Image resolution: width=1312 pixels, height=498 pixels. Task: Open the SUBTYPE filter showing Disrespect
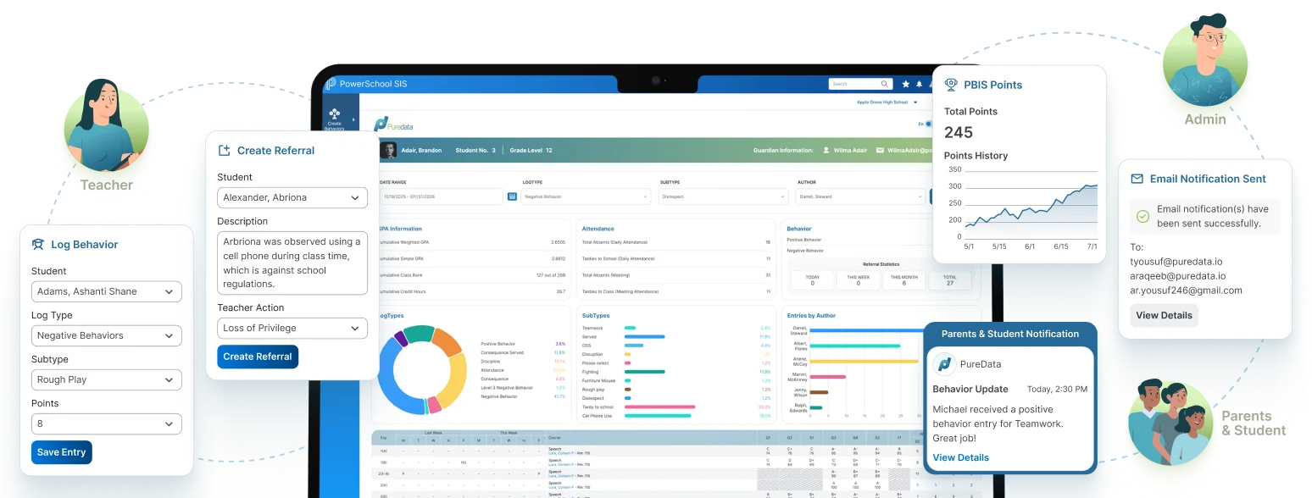tap(723, 196)
